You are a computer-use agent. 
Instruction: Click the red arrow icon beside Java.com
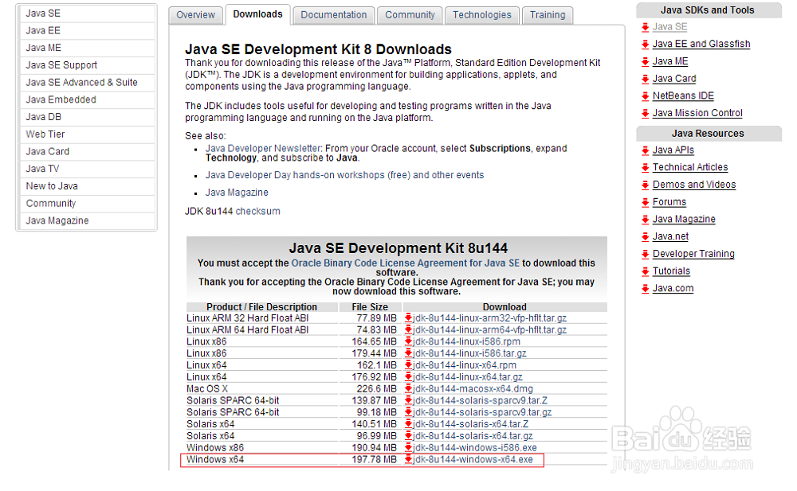pos(645,288)
